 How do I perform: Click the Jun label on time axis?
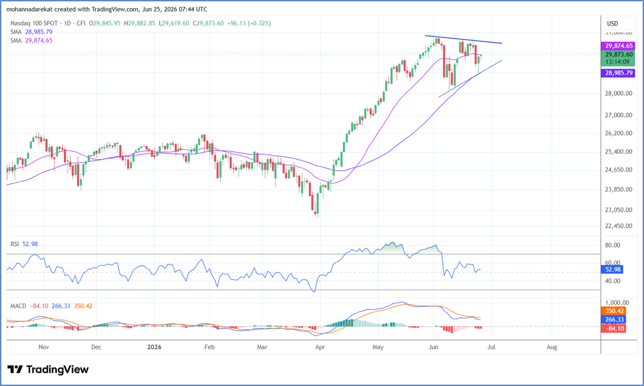tap(434, 347)
